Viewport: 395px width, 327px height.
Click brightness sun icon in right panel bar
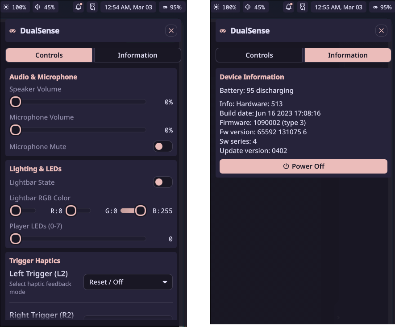(x=216, y=7)
